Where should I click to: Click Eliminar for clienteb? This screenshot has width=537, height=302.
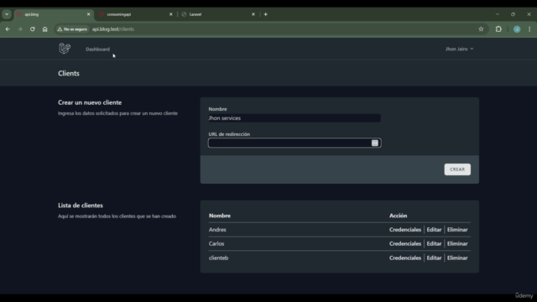(457, 258)
